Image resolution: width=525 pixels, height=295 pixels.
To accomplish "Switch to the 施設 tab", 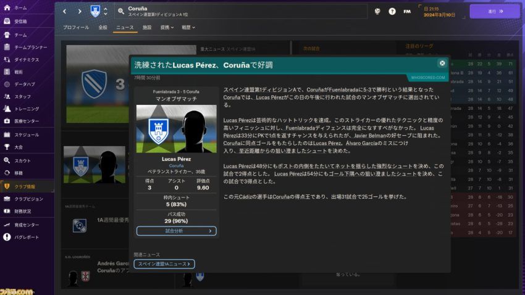I will 147,27.
